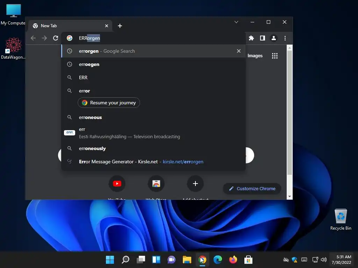
Task: Open the YouTube shortcut
Action: 117,184
